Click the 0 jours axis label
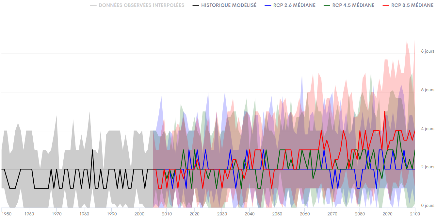Viewport: 437px width, 219px height. point(428,206)
